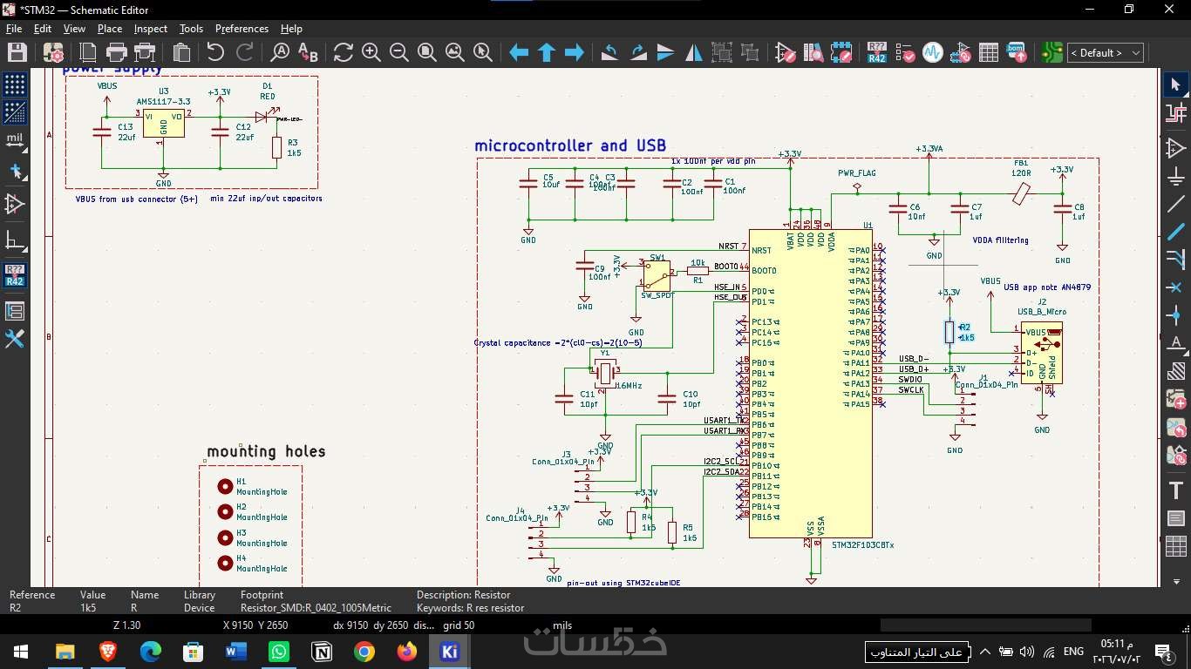This screenshot has height=669, width=1191.
Task: Open the Symbol Editor
Action: click(785, 52)
